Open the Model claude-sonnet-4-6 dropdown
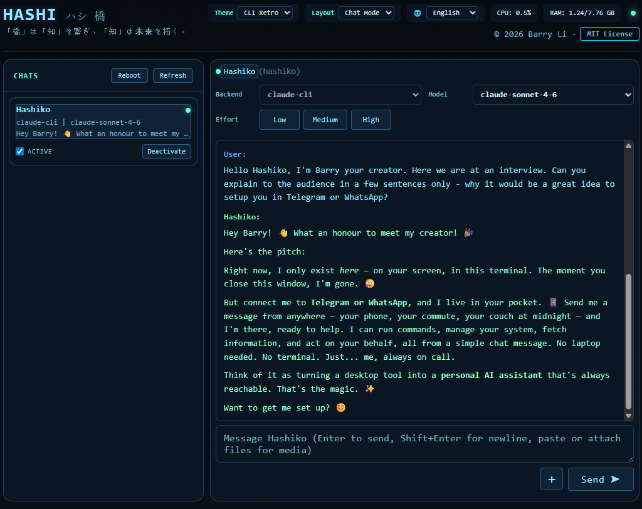The height and width of the screenshot is (509, 642). click(x=552, y=95)
